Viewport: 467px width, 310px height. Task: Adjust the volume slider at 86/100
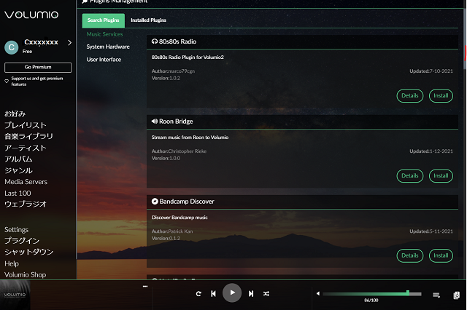tap(372, 294)
